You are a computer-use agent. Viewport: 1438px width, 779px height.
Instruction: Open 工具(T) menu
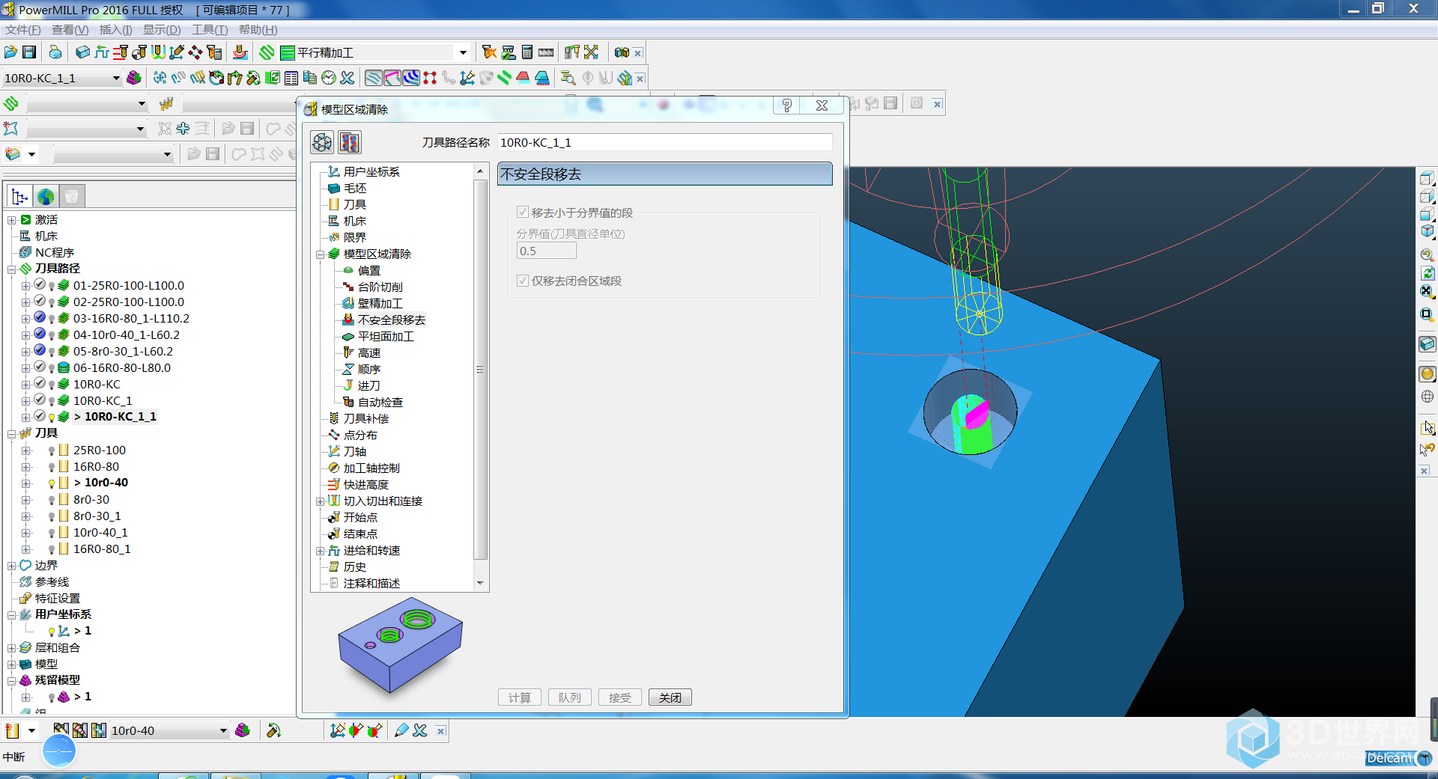210,30
